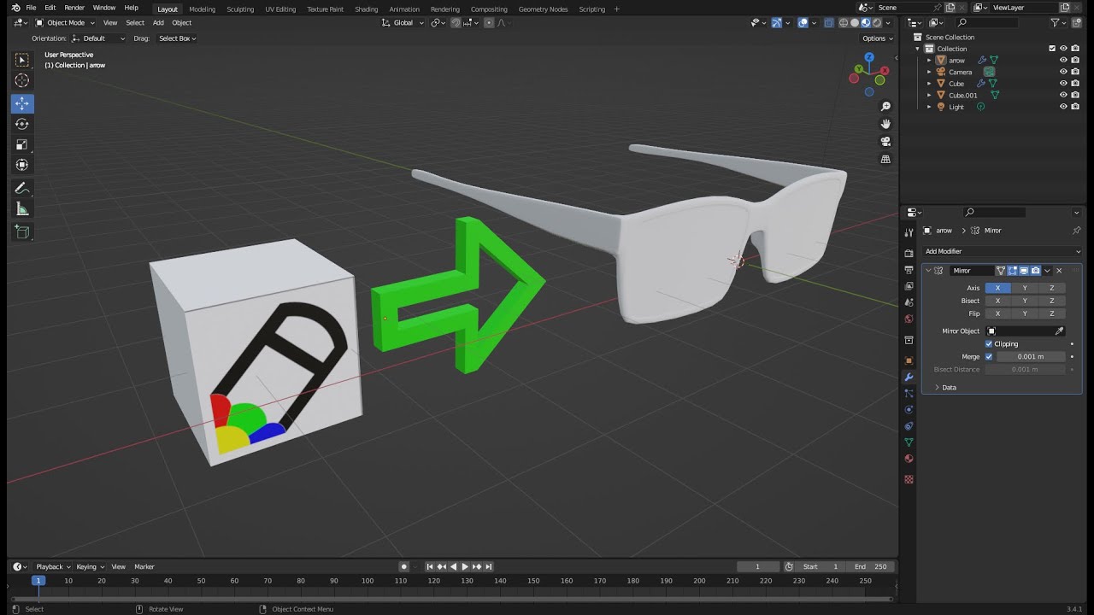Hide the arrow object in the outliner
The height and width of the screenshot is (615, 1094).
(1064, 61)
